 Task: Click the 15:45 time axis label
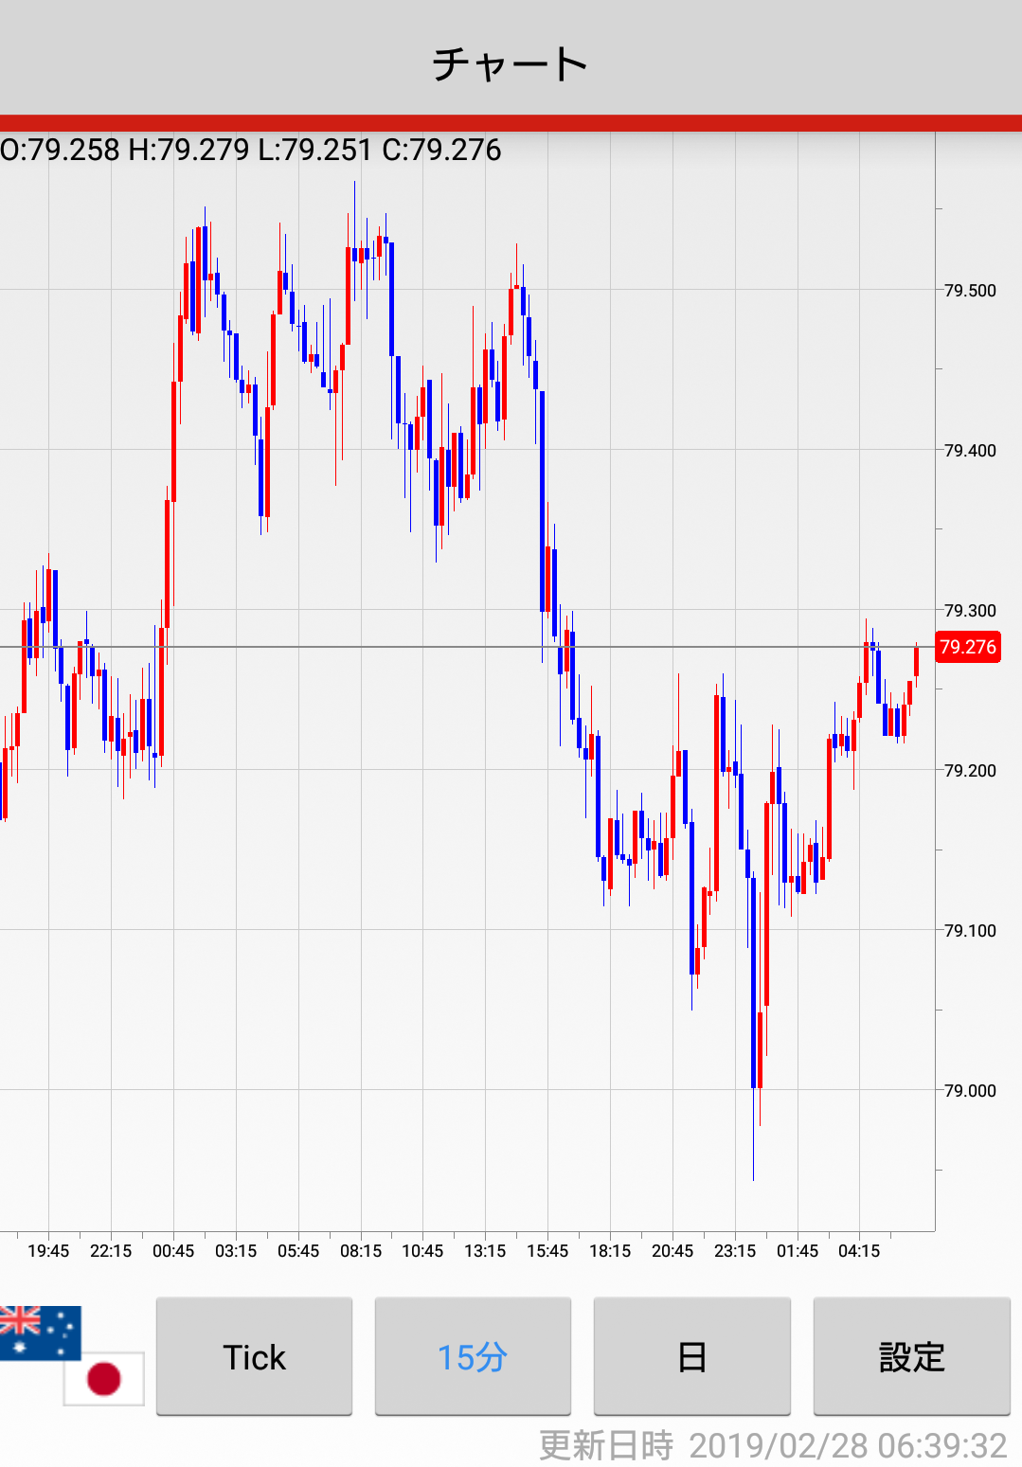[547, 1251]
